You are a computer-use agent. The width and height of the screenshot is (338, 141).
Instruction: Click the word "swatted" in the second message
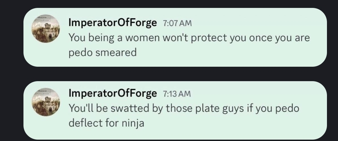(x=129, y=108)
